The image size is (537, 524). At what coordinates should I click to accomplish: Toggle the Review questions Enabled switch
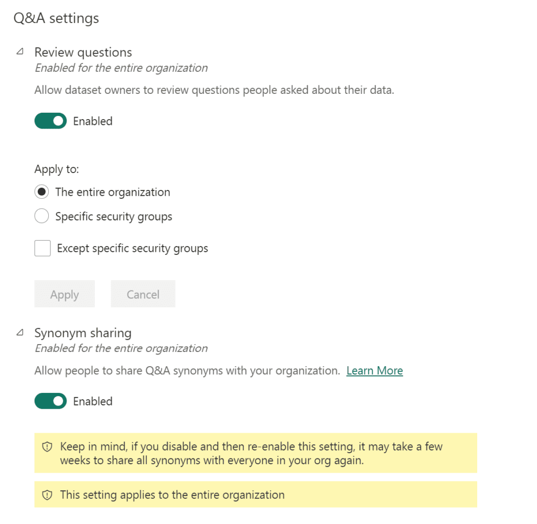(x=50, y=121)
